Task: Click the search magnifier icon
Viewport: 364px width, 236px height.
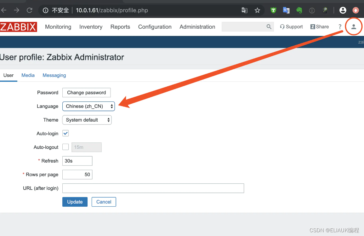Action: tap(269, 27)
